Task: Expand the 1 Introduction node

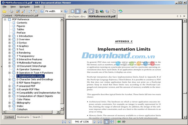Action: (9, 36)
